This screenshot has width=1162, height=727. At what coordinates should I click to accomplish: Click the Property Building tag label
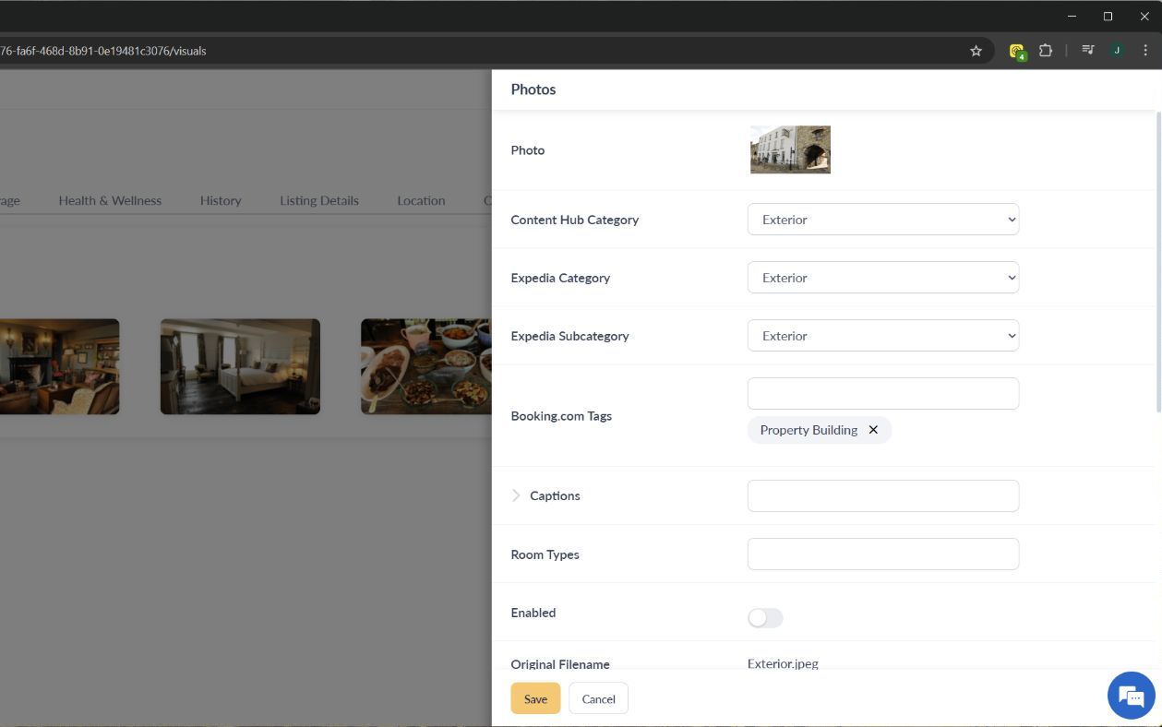[809, 430]
